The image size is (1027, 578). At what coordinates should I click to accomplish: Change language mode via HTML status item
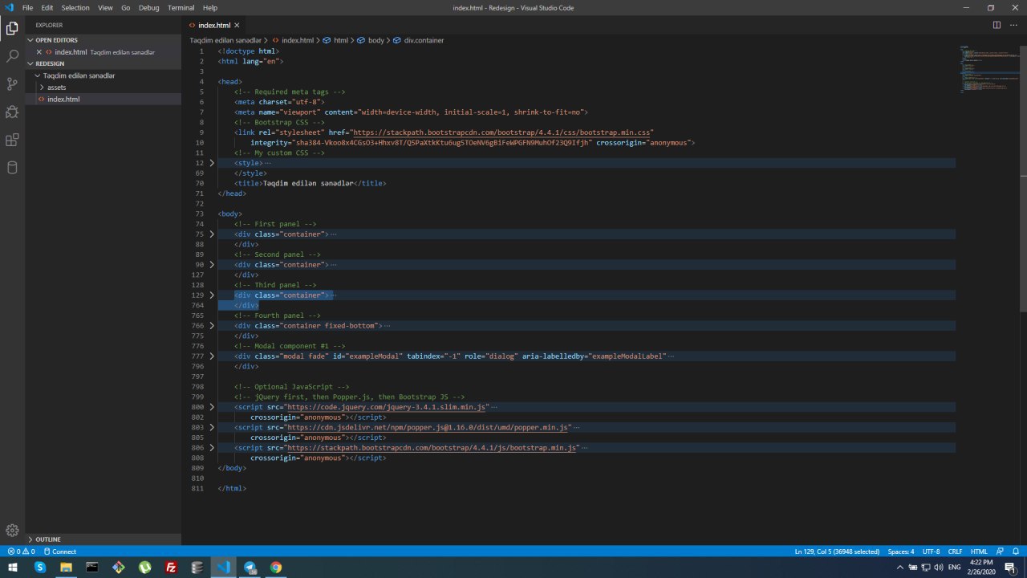coord(979,552)
